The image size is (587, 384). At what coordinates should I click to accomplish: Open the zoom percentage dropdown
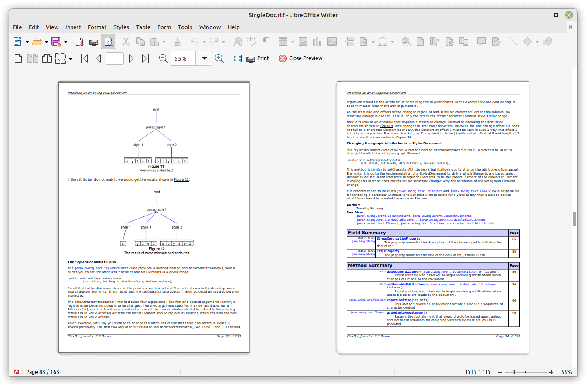click(x=204, y=58)
